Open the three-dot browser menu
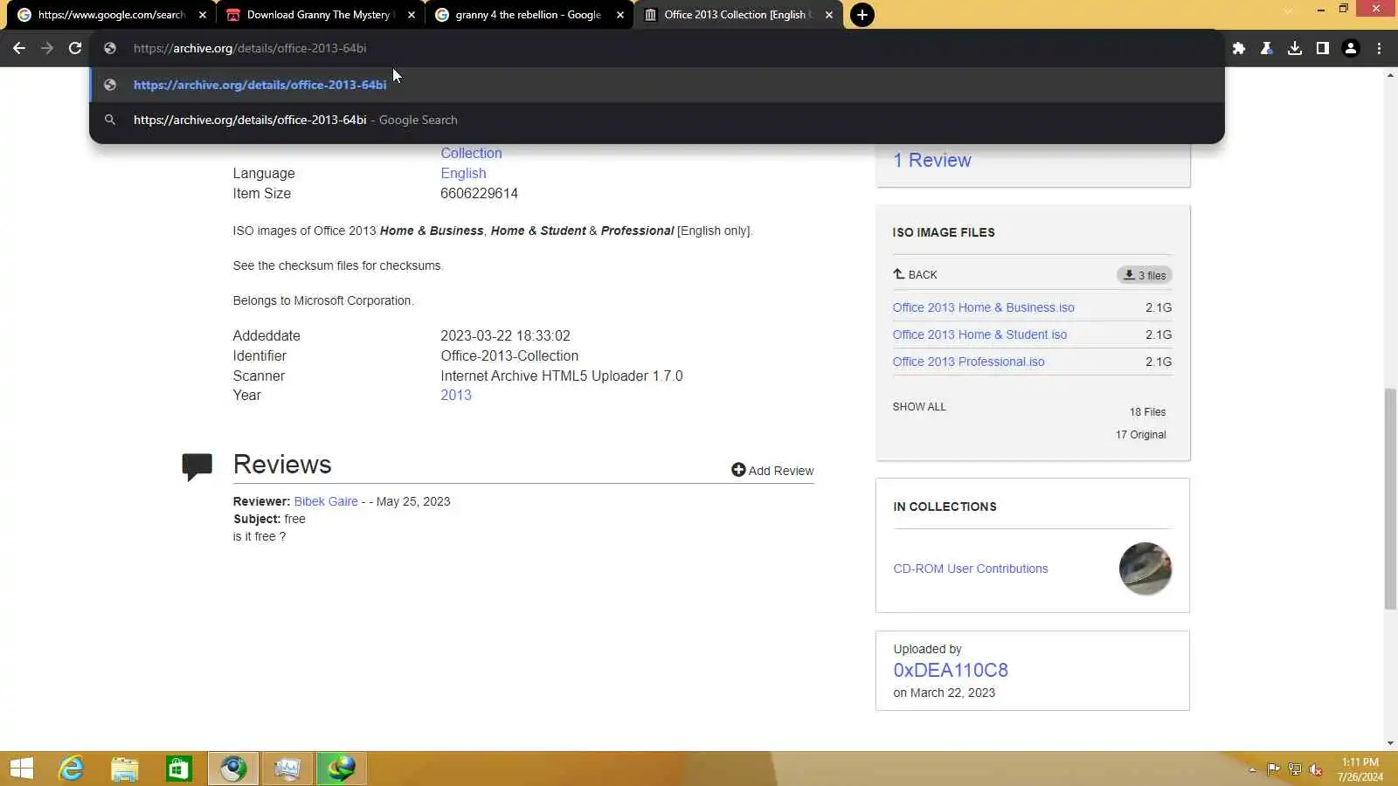 click(1380, 48)
